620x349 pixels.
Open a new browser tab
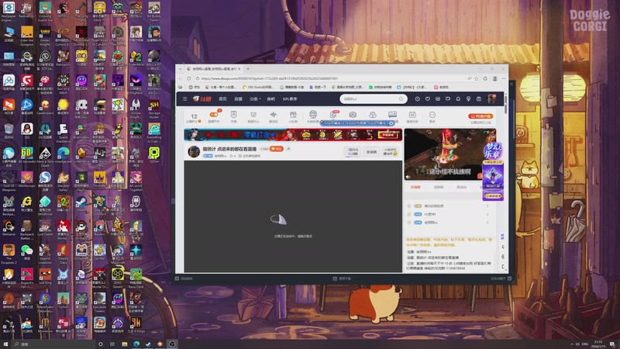(x=248, y=69)
